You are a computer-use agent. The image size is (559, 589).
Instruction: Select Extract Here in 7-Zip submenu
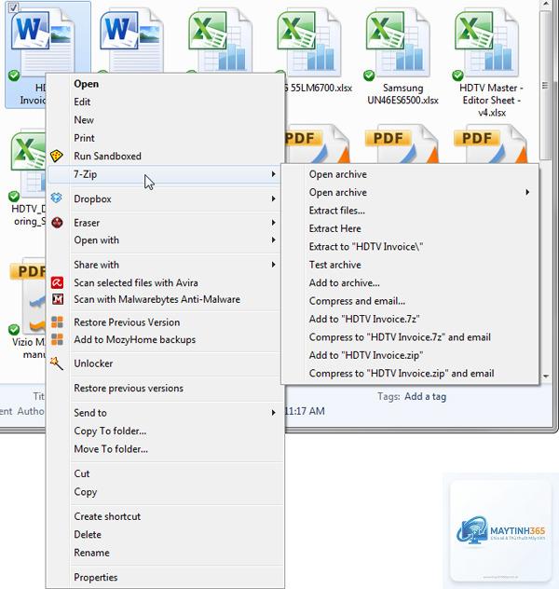click(410, 228)
